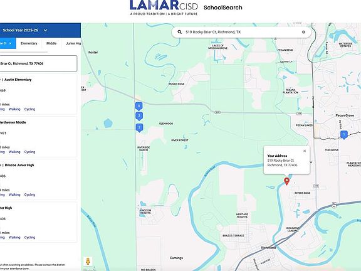Select map marker number 3
Image resolution: width=361 pixels, height=271 pixels.
pos(139,116)
